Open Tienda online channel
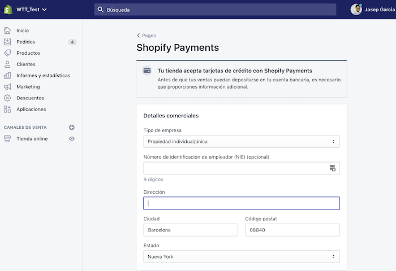The height and width of the screenshot is (271, 396). pos(32,139)
